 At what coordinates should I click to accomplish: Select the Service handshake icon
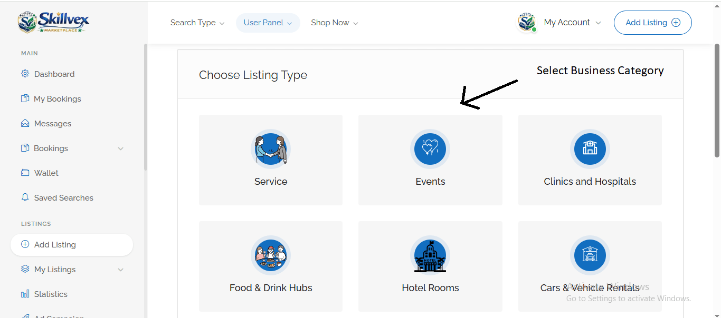coord(271,149)
